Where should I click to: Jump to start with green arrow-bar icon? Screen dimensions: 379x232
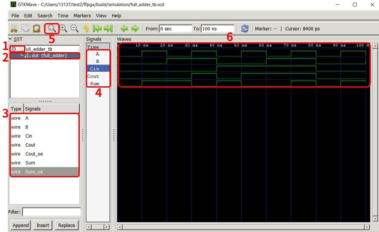[97, 29]
